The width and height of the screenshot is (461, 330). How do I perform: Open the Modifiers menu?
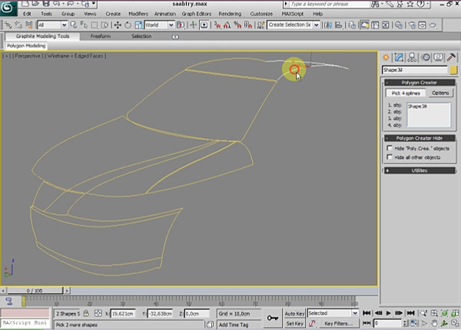click(138, 14)
